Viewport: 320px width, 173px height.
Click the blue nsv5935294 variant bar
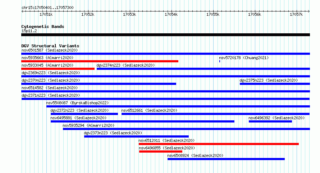pyautogui.click(x=186, y=129)
